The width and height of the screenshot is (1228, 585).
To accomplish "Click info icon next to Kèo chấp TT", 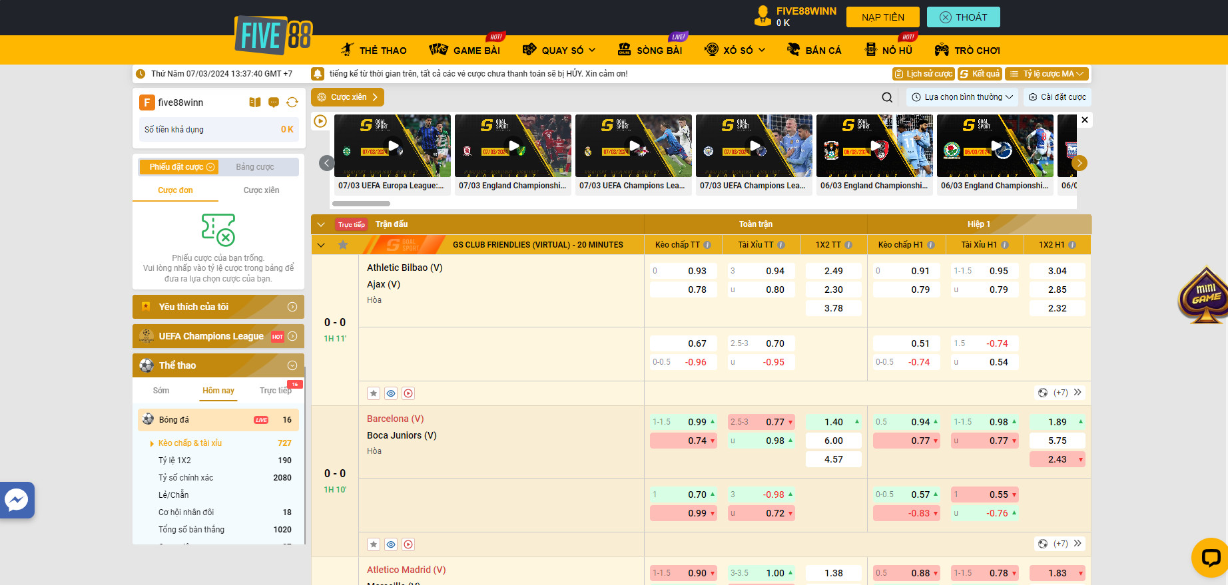I will pos(707,245).
